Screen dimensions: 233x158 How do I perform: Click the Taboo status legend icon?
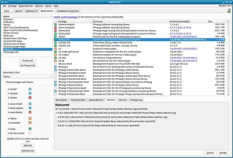[30, 118]
